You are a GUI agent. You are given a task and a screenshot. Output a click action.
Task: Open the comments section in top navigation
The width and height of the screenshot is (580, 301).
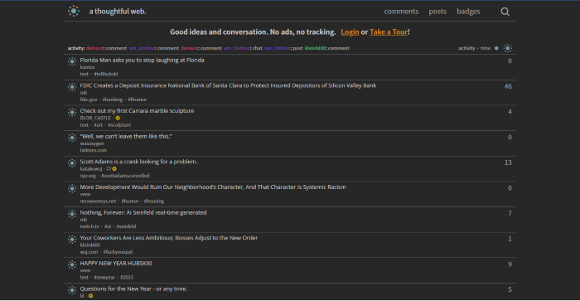(401, 12)
